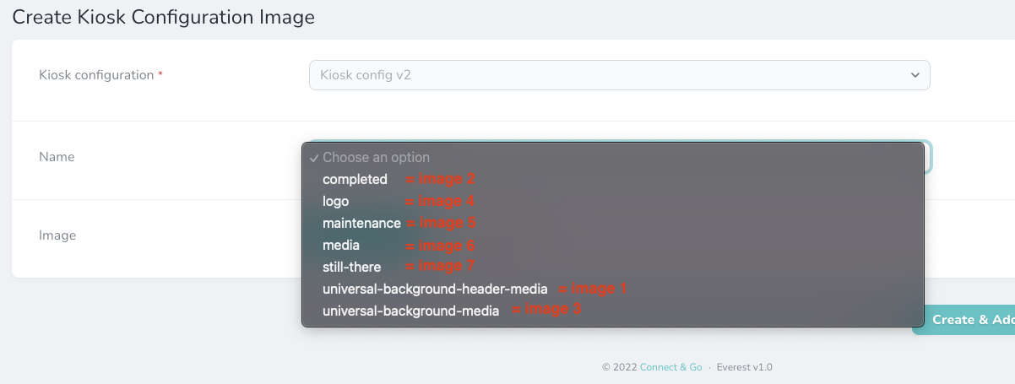Select the 'still-there' option

(x=351, y=267)
